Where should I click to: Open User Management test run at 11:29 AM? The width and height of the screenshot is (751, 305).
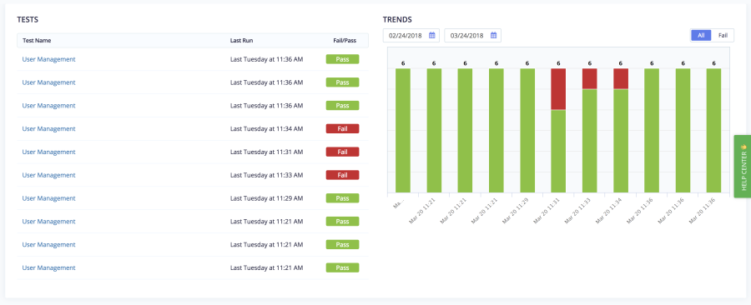(49, 197)
